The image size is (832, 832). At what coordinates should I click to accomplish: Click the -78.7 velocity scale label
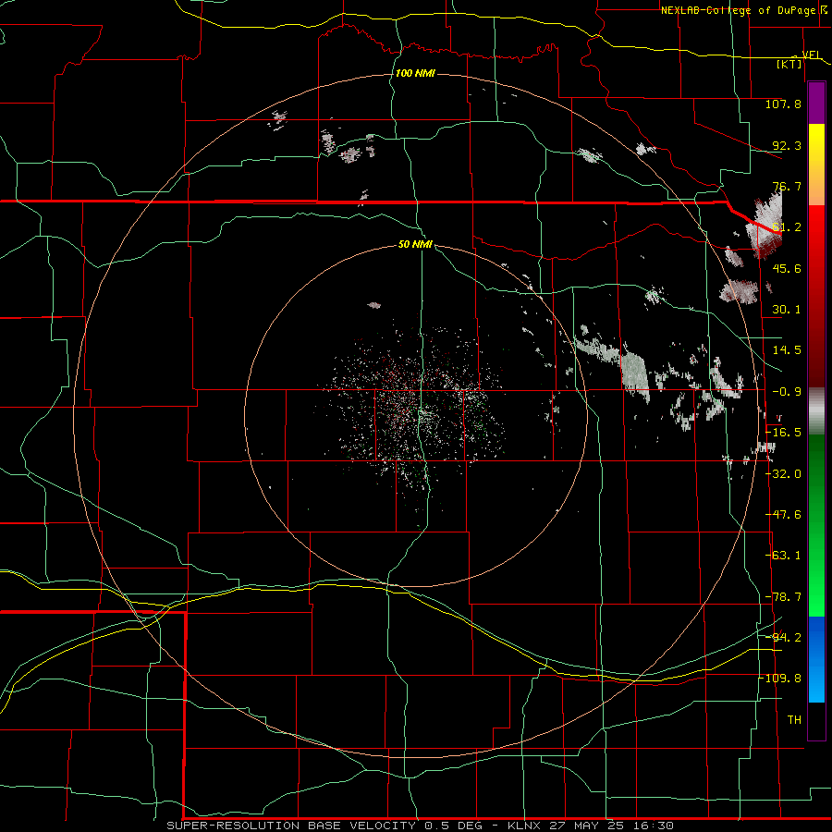(783, 597)
